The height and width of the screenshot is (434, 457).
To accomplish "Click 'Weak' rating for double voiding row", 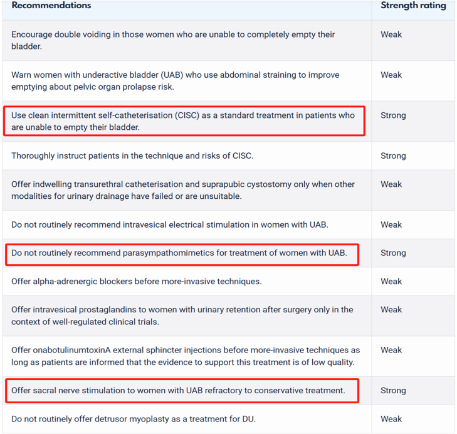I will (x=391, y=34).
